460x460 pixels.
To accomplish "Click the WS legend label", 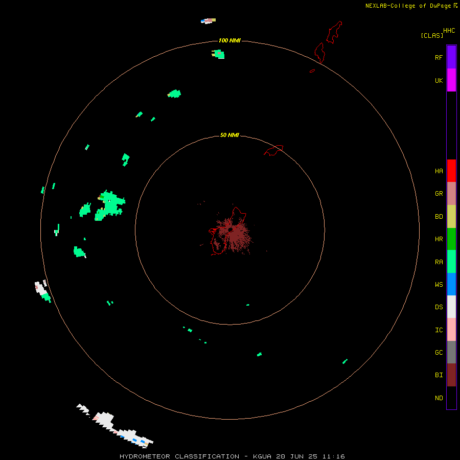I will (439, 284).
